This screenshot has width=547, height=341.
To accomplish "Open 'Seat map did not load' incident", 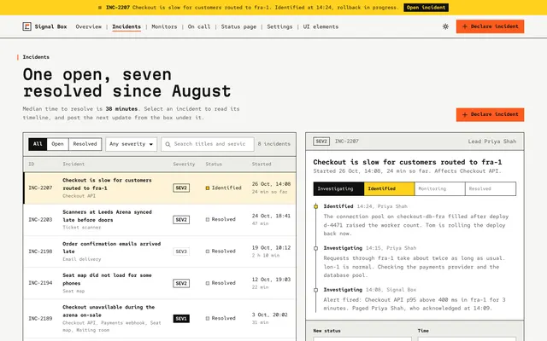I will click(x=107, y=279).
